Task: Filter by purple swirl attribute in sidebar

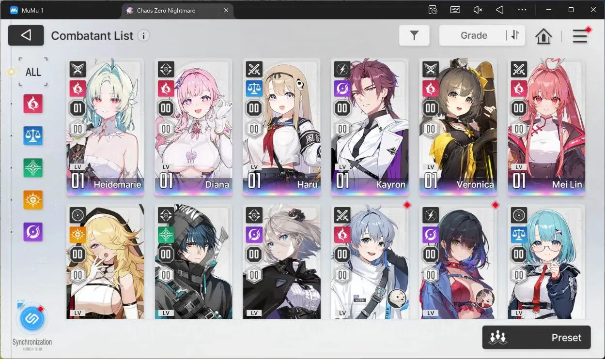Action: [x=33, y=232]
